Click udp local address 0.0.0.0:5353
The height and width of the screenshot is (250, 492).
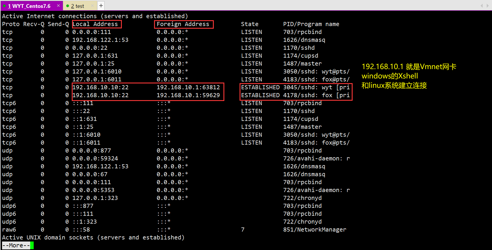(93, 190)
